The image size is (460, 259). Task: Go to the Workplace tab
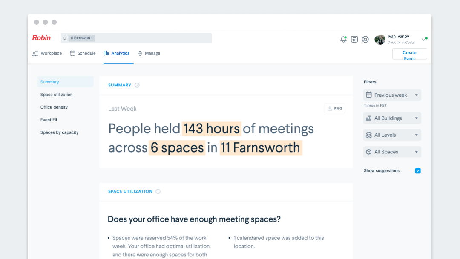tap(47, 53)
